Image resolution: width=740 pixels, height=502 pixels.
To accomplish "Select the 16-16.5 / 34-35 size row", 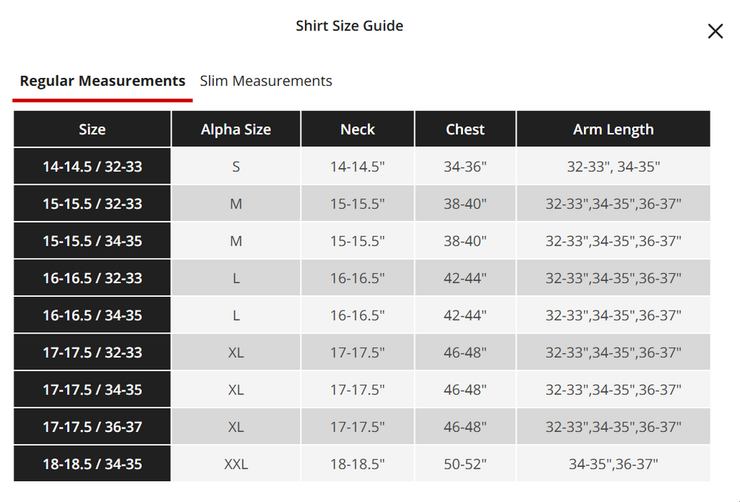I will (362, 315).
